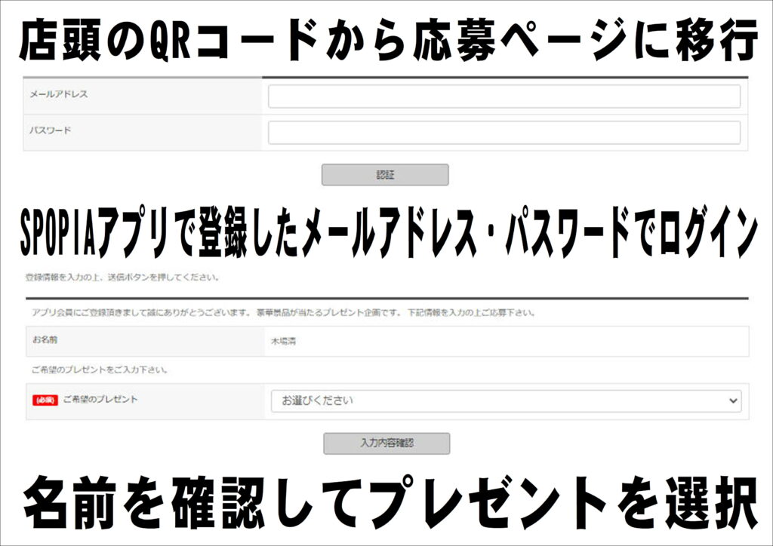Click the 認証 button
This screenshot has height=546, width=773.
(x=385, y=175)
